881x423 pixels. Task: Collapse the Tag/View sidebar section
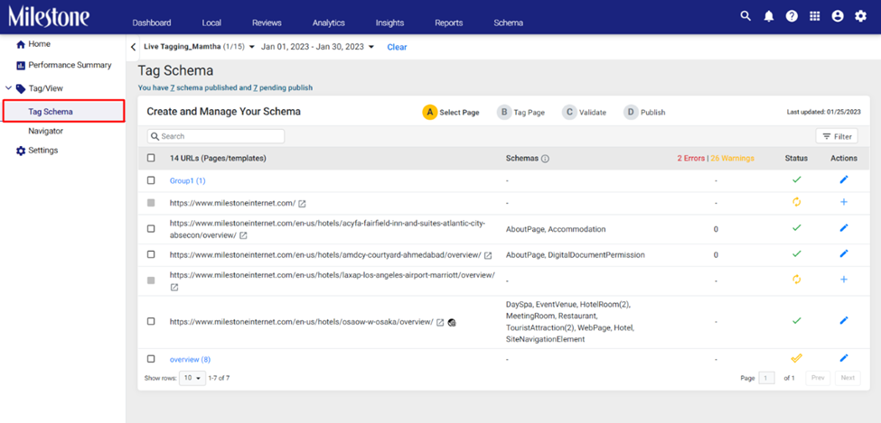tap(8, 88)
